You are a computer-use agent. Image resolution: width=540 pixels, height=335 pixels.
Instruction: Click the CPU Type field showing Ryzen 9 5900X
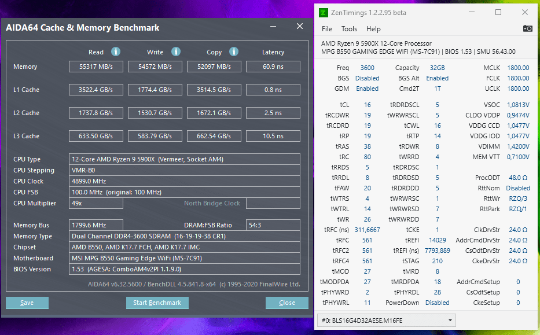point(185,159)
